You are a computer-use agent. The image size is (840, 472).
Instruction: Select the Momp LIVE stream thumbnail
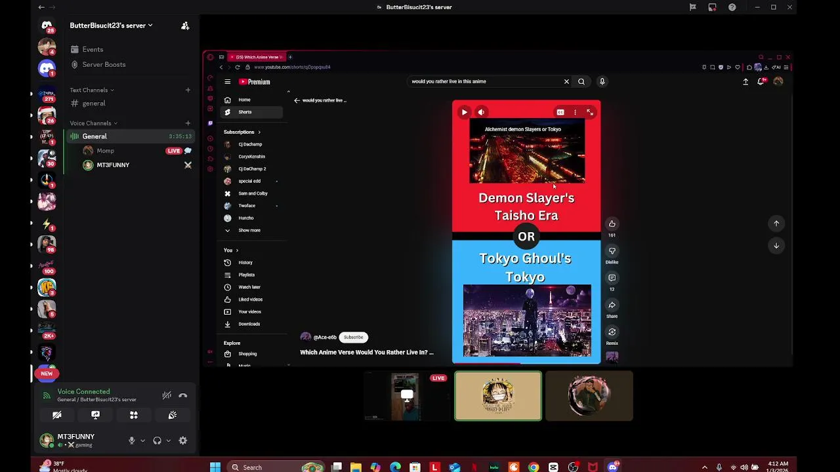pos(408,396)
